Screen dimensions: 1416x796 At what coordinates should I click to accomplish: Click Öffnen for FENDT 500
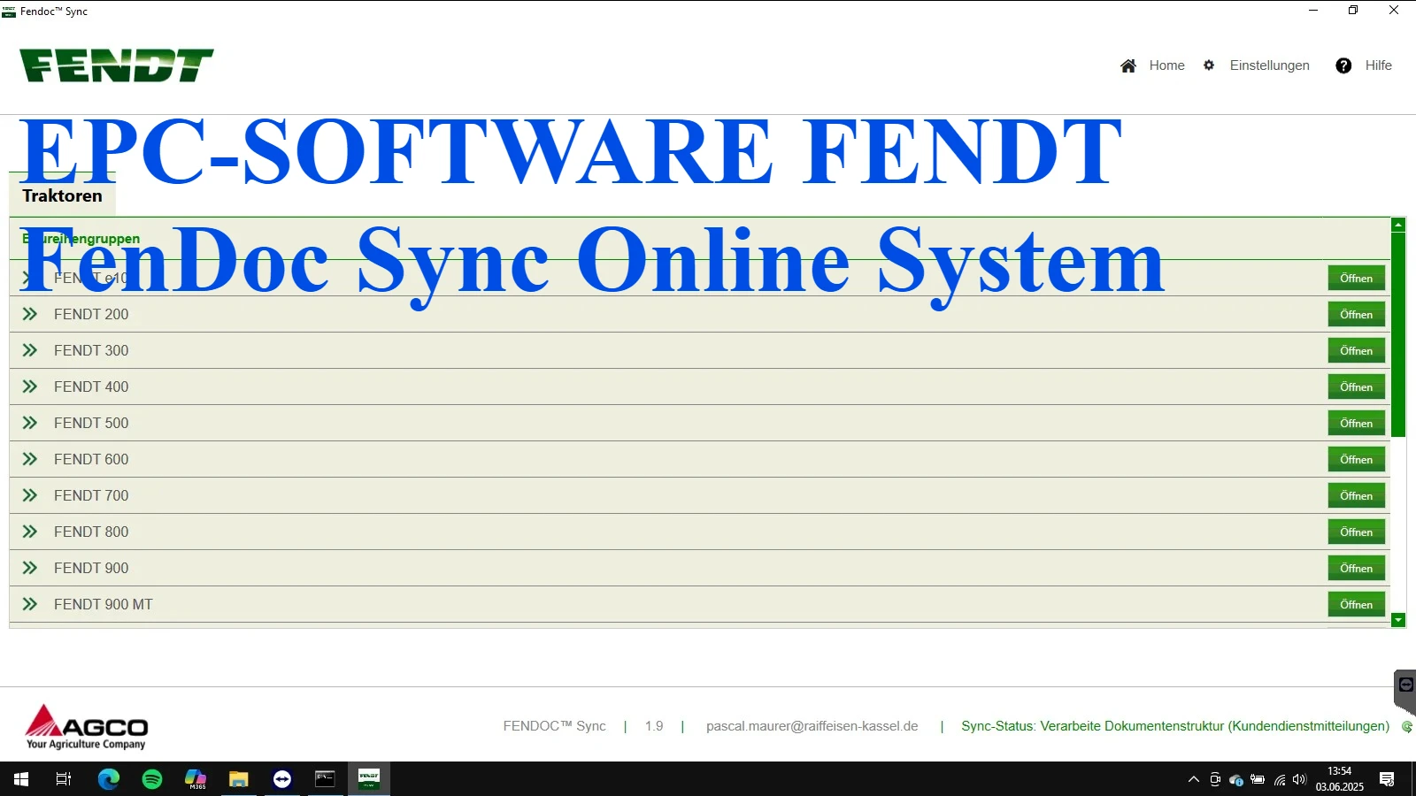(1356, 423)
